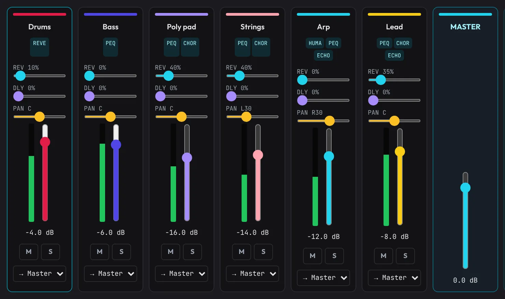The height and width of the screenshot is (299, 505).
Task: Open the PEQ effect on Strings
Action: [x=243, y=47]
